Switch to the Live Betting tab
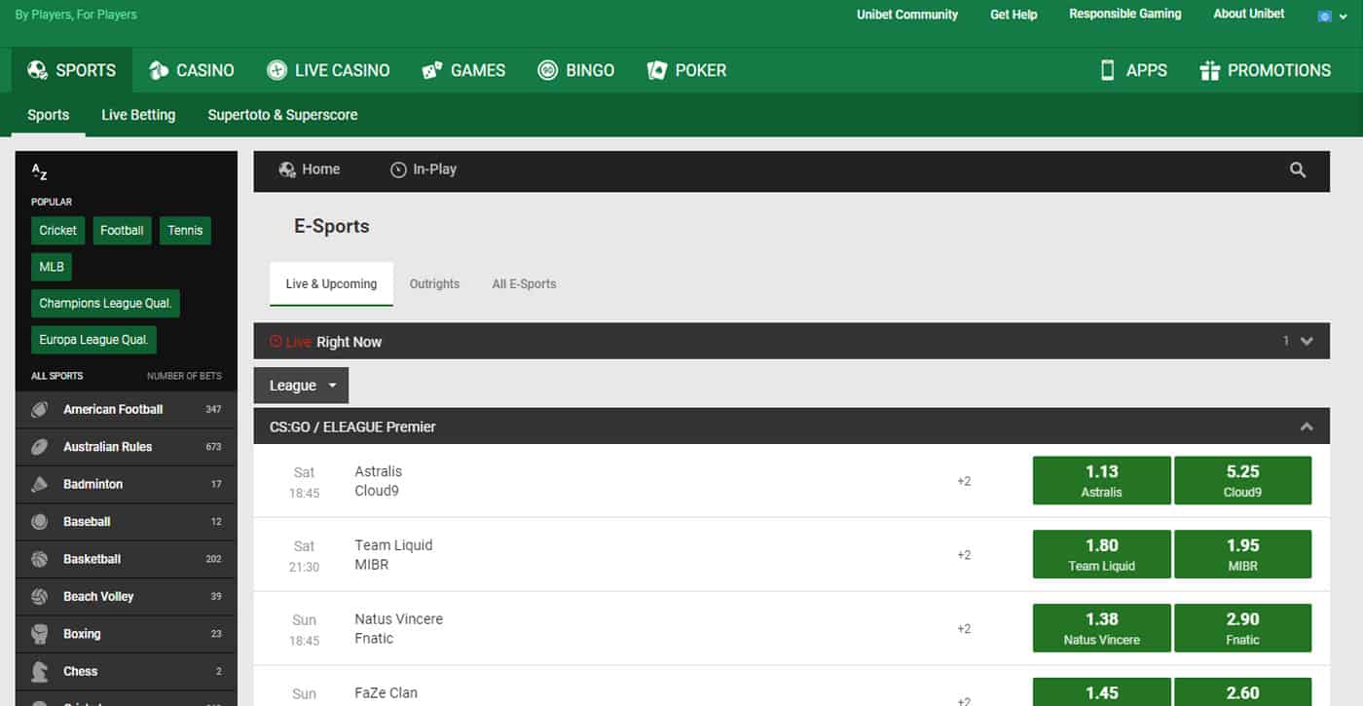This screenshot has width=1363, height=706. tap(138, 115)
